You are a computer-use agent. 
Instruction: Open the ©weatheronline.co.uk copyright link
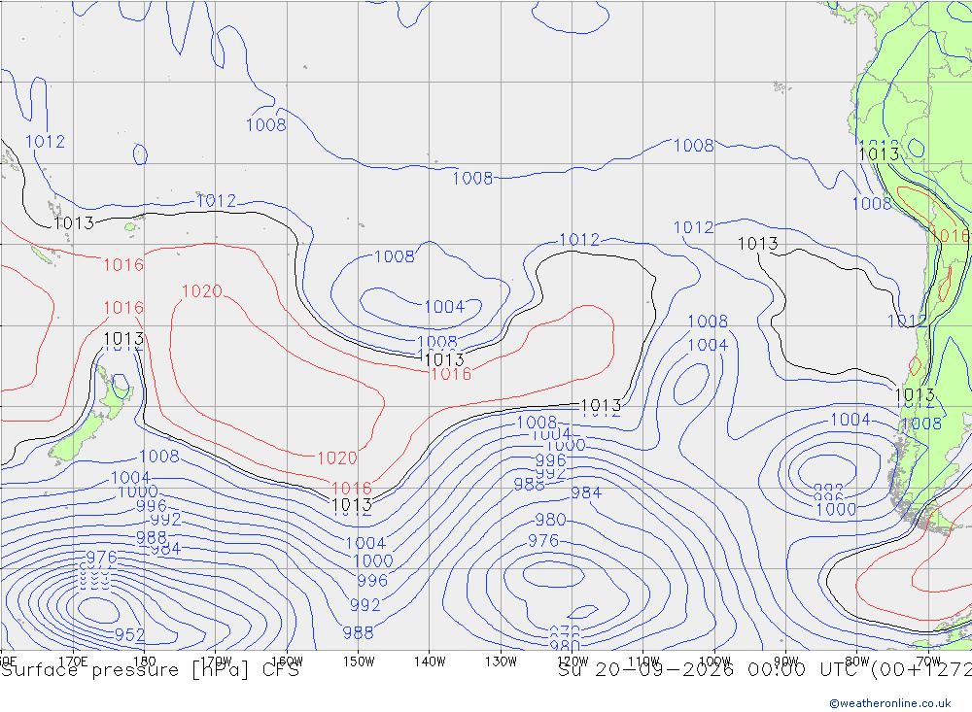890,703
